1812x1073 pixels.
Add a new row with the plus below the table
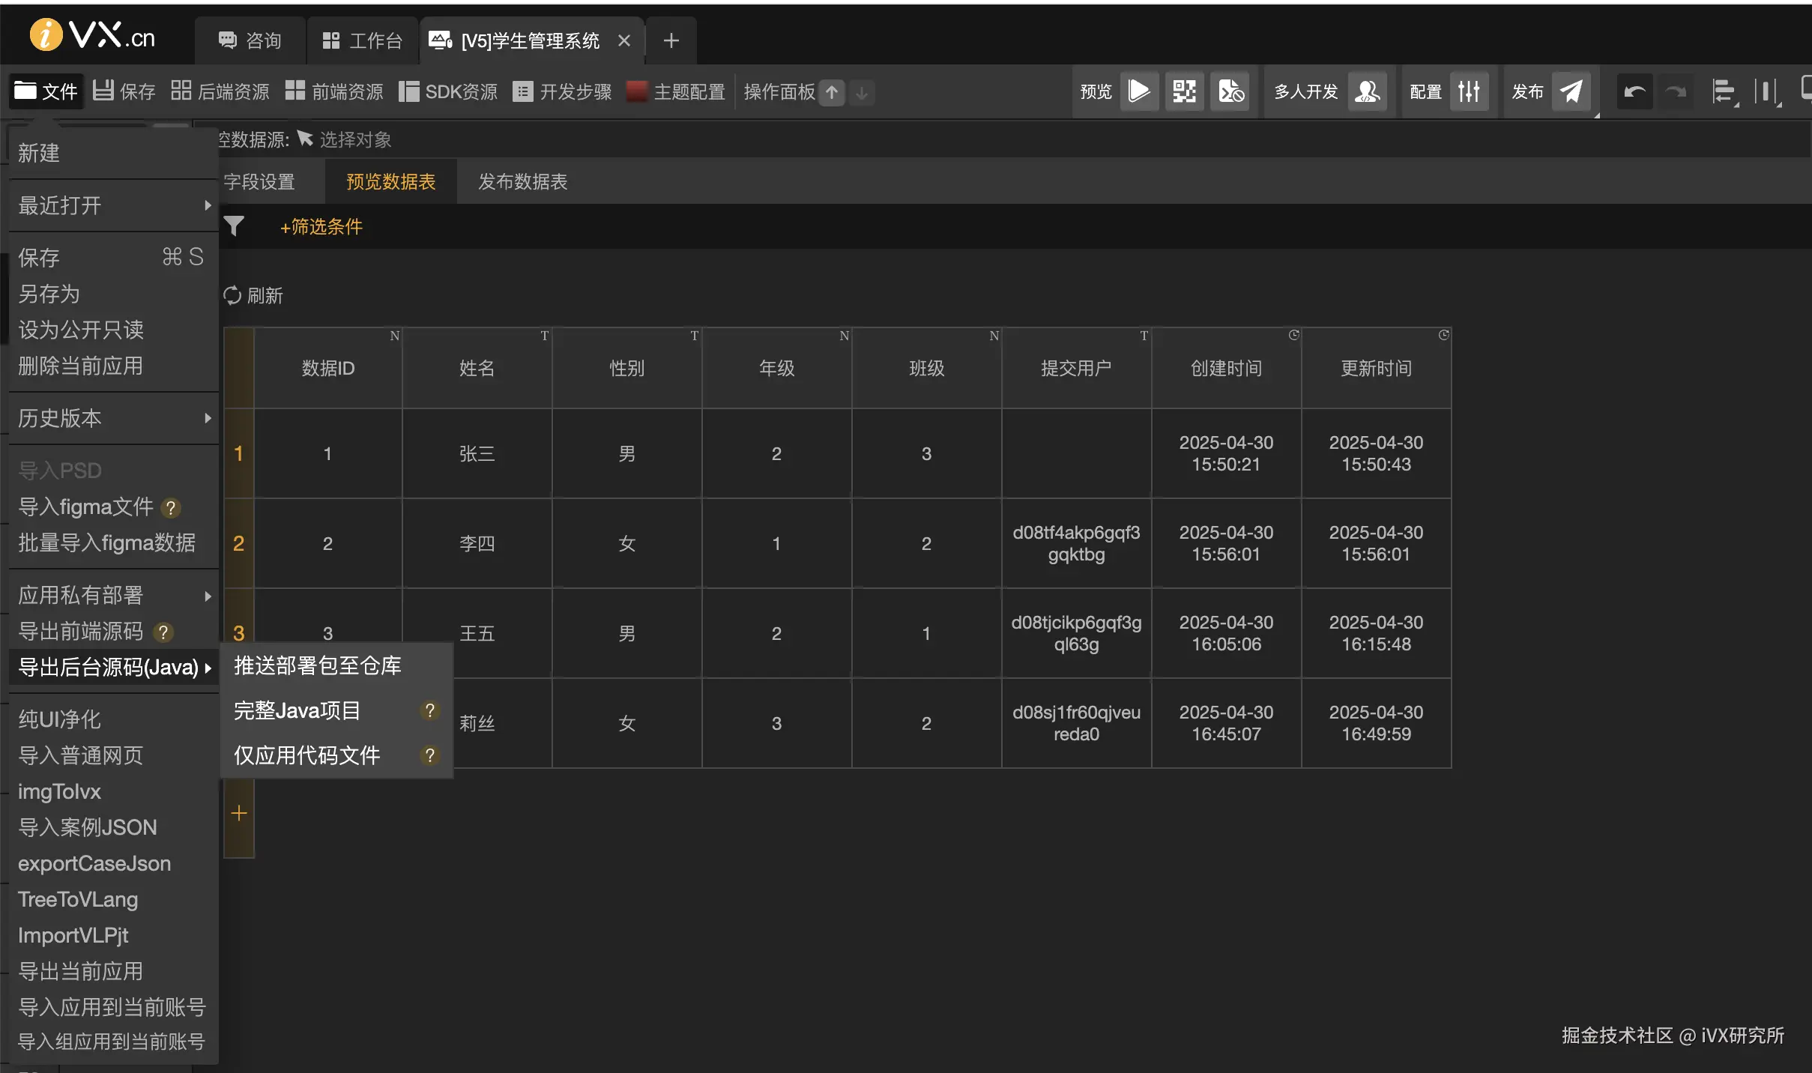coord(238,813)
